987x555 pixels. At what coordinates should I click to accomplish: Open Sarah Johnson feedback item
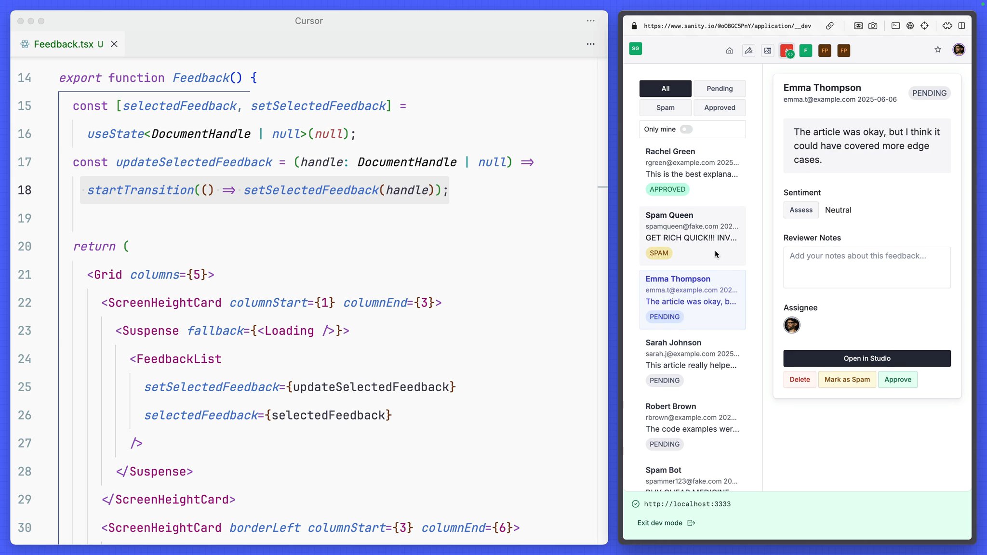[x=693, y=363]
